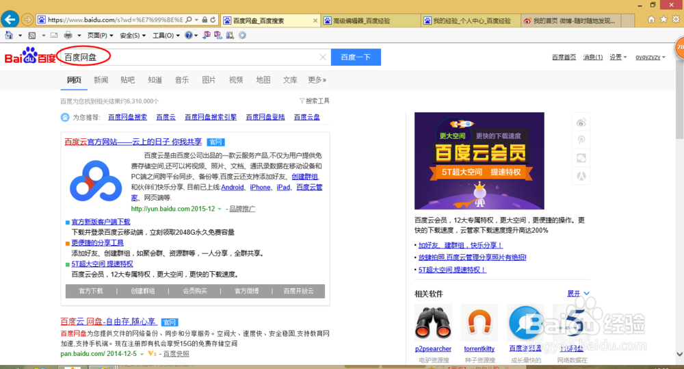Open the 安全(S) dropdown menu

pyautogui.click(x=133, y=36)
